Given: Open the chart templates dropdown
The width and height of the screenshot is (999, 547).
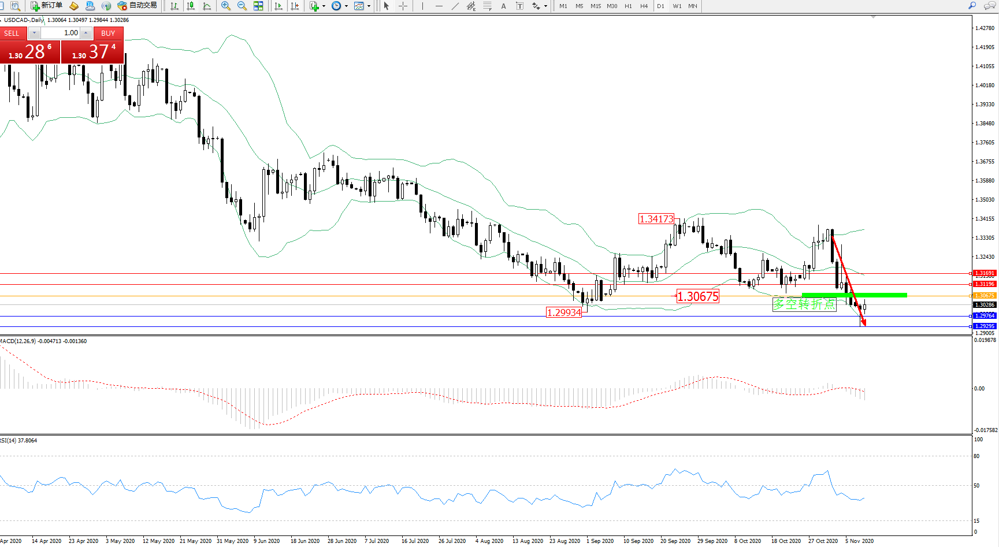Looking at the screenshot, I should [x=369, y=6].
